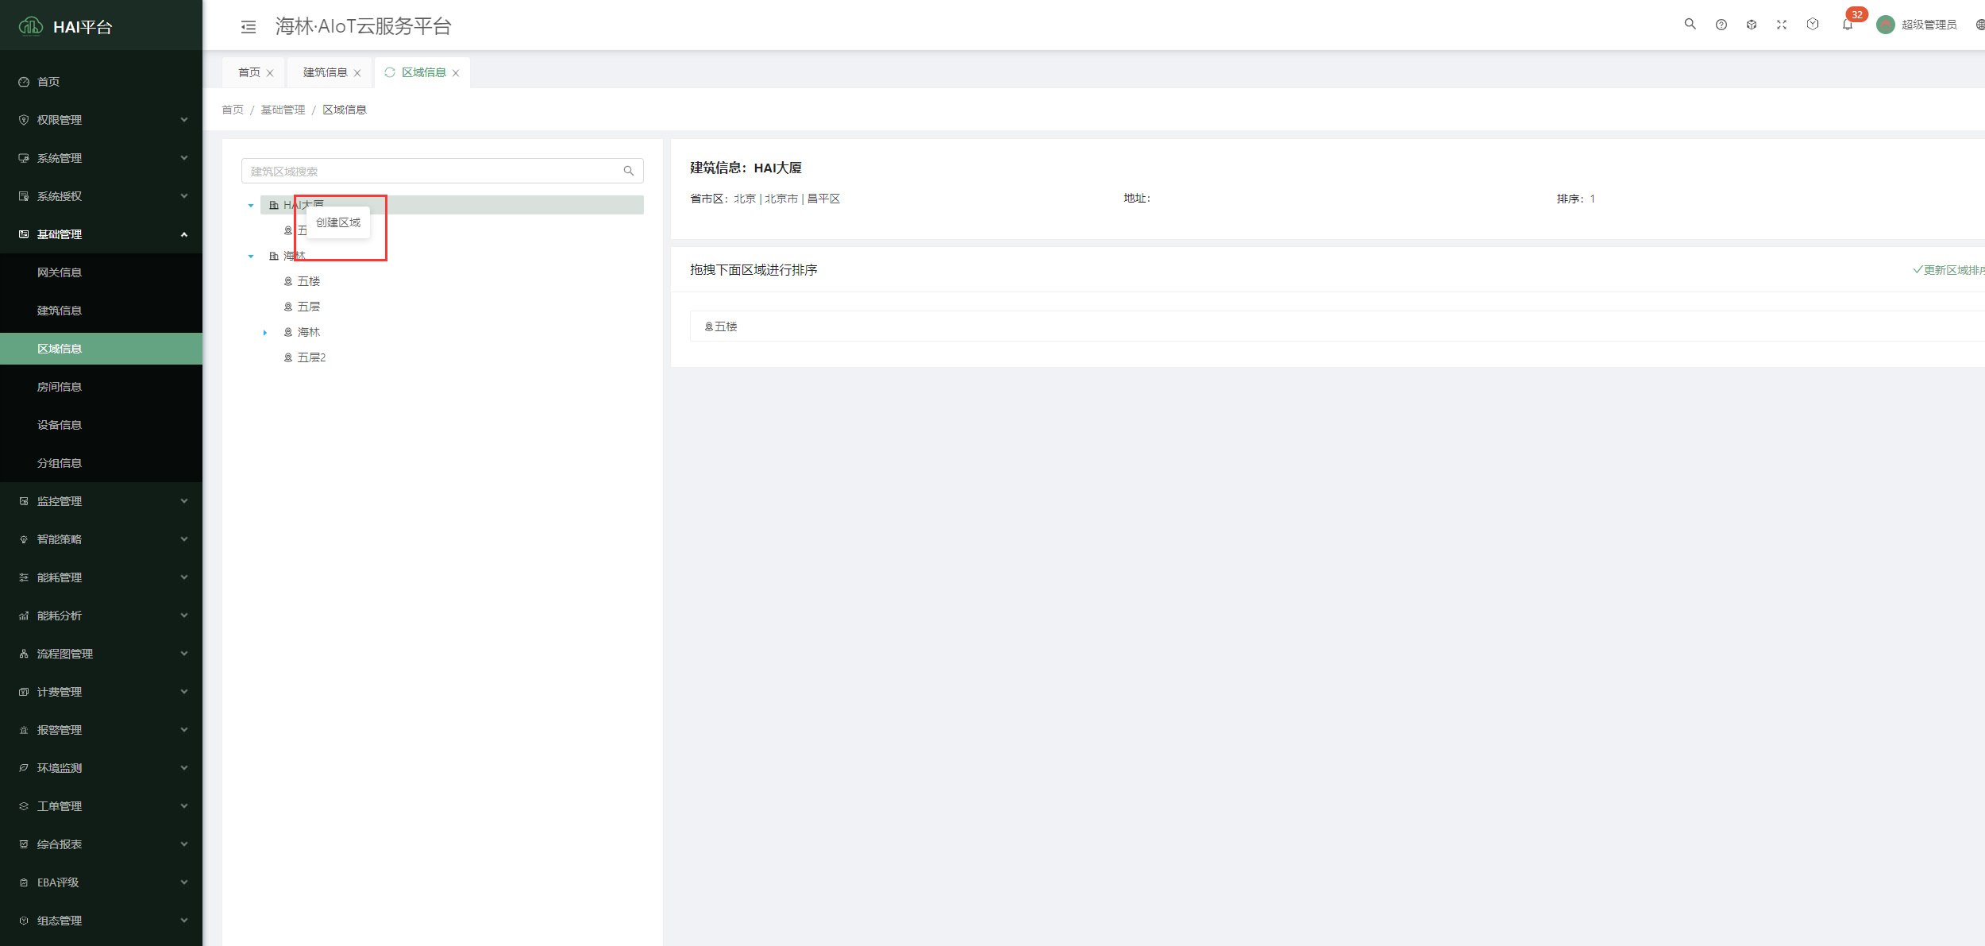The width and height of the screenshot is (1985, 946).
Task: Toggle fullscreen with the expand arrows icon
Action: click(1782, 25)
